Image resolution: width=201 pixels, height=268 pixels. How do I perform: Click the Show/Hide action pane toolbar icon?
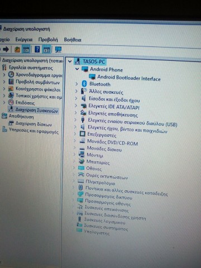coord(46,50)
